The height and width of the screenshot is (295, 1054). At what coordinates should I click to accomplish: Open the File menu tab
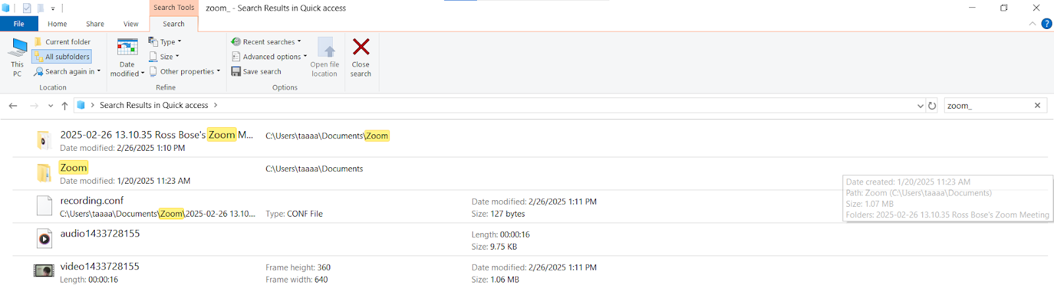[18, 24]
